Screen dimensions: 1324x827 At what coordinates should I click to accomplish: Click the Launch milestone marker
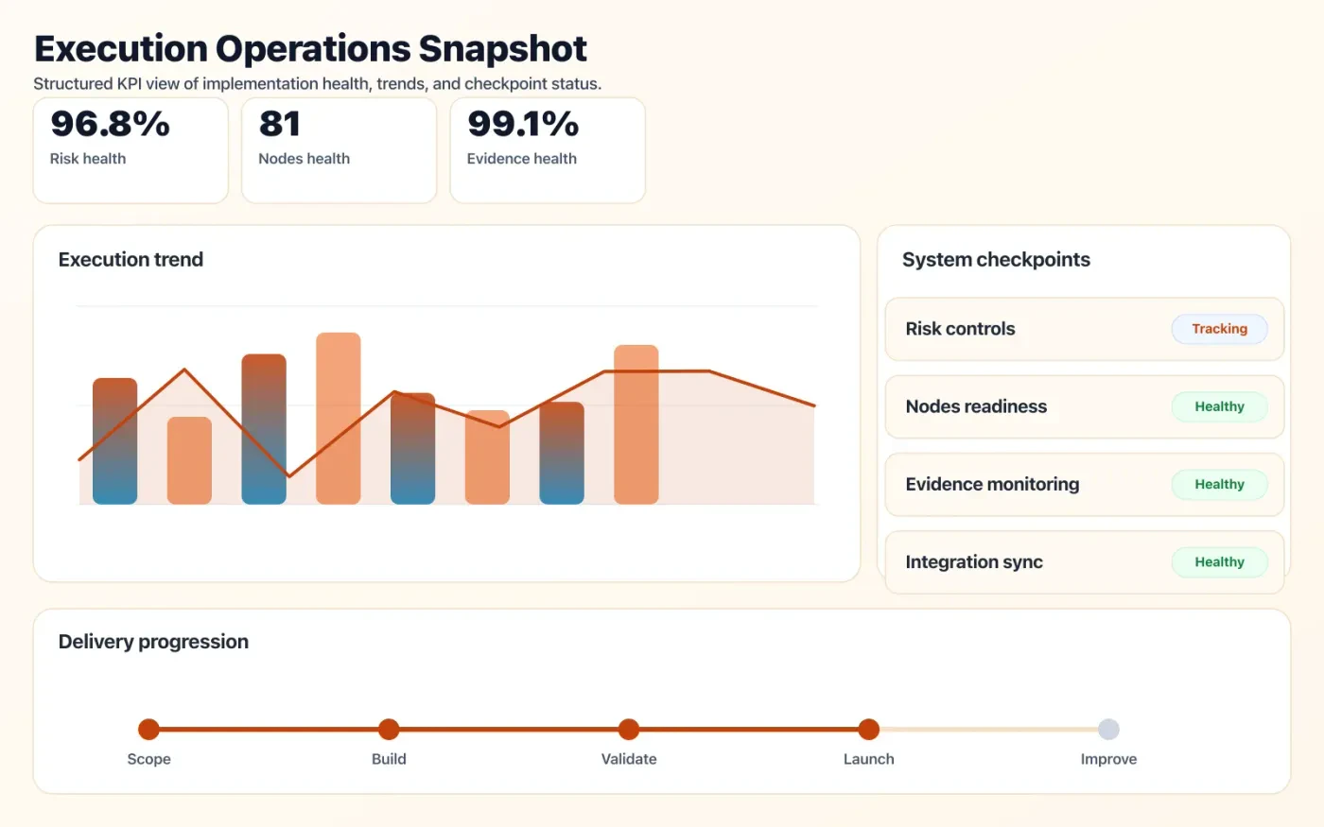[868, 729]
